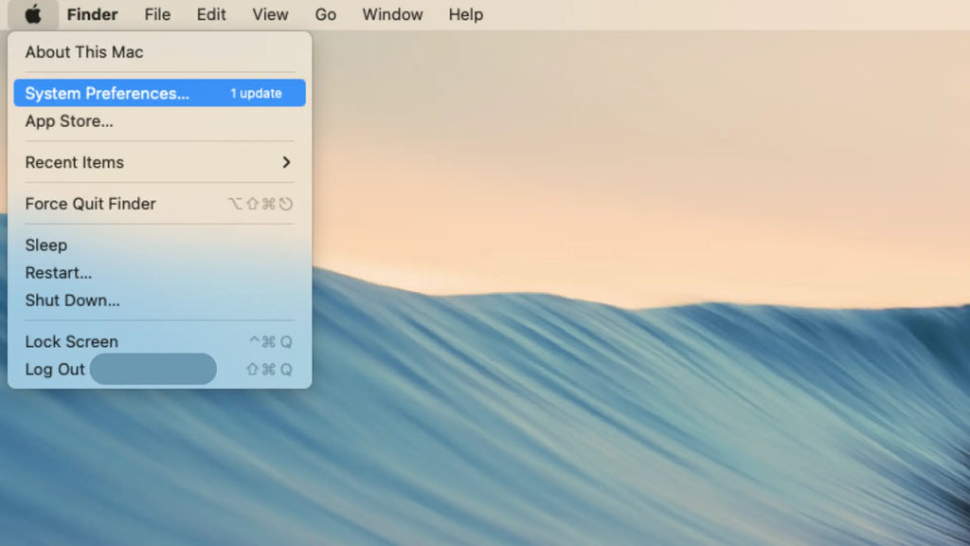Open the View menu
Viewport: 970px width, 546px height.
point(270,14)
